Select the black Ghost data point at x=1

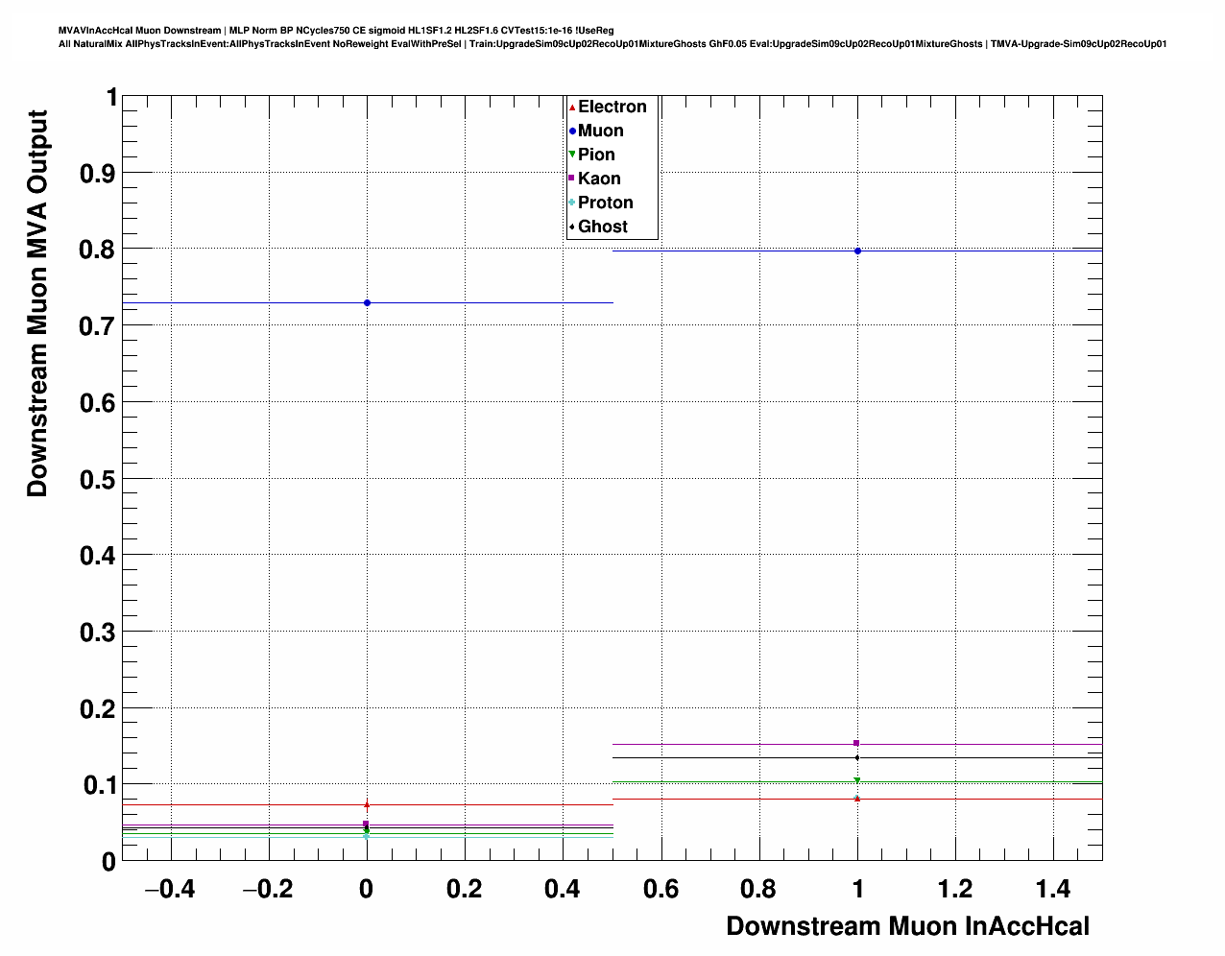tap(857, 757)
